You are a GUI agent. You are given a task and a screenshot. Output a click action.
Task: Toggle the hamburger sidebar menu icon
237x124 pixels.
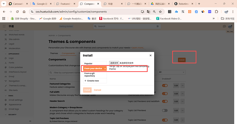click(x=4, y=26)
